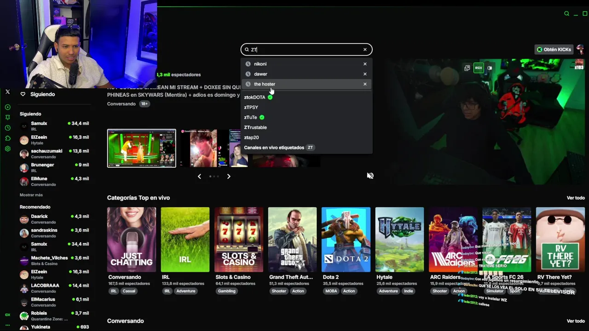Screen dimensions: 589x331
Task: Select suggestion 'zTPSY'
Action: click(251, 108)
